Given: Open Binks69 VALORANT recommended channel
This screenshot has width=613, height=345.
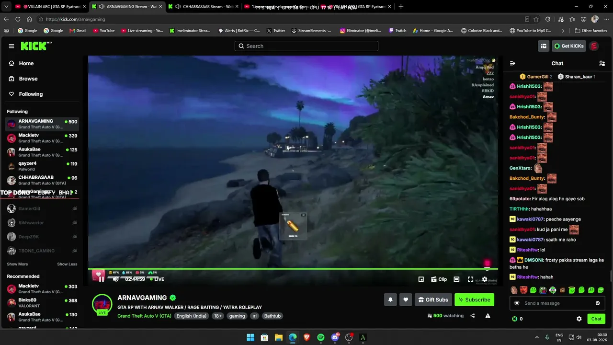Looking at the screenshot, I should pos(42,303).
